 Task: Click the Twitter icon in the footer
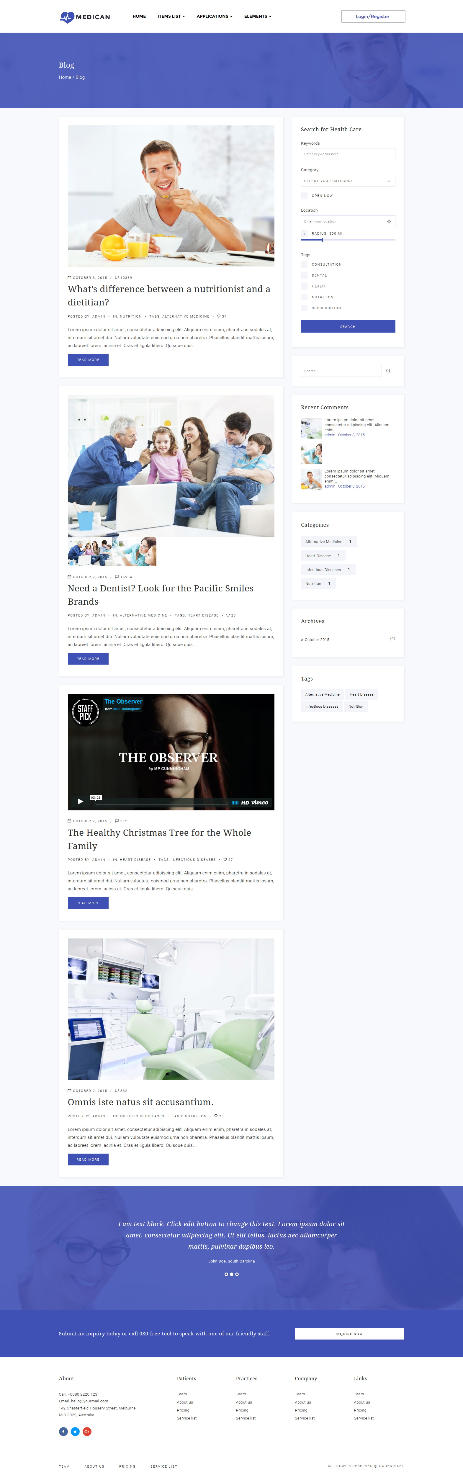pyautogui.click(x=75, y=1431)
